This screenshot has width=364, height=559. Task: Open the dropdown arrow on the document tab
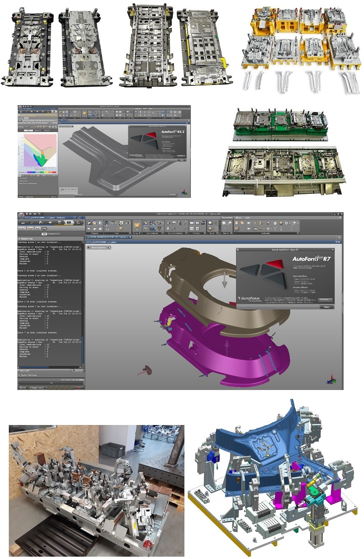click(127, 237)
